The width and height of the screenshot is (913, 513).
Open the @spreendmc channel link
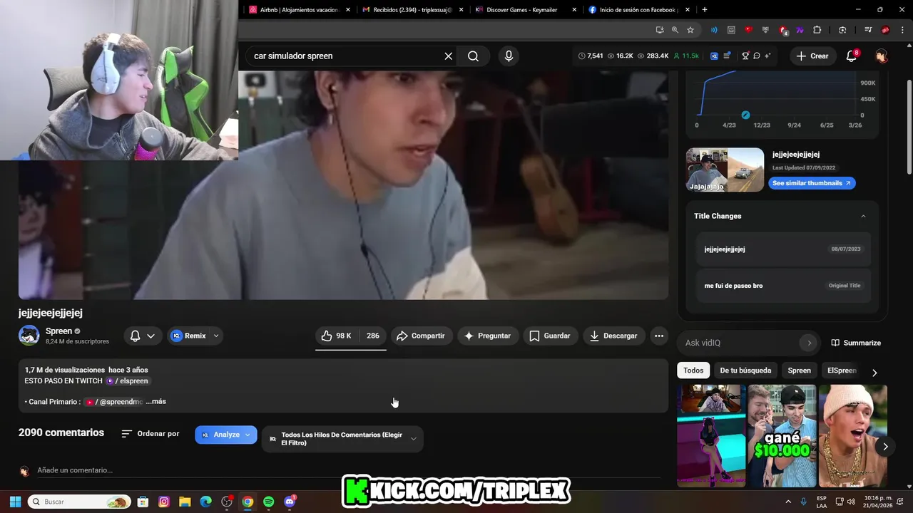pos(114,402)
